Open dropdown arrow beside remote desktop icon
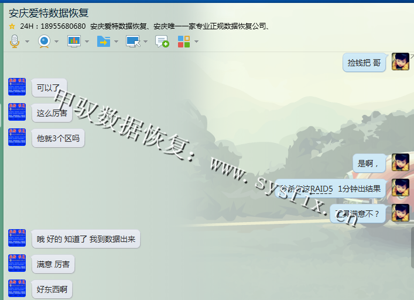The image size is (414, 300). point(145,42)
